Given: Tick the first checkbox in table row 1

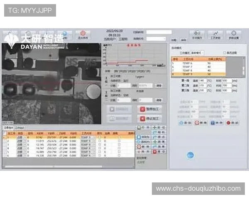Looking at the screenshot, I should [100, 137].
